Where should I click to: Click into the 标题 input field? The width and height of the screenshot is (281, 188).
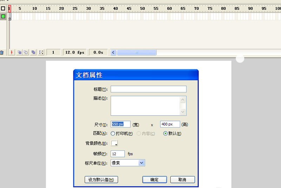tap(148, 89)
